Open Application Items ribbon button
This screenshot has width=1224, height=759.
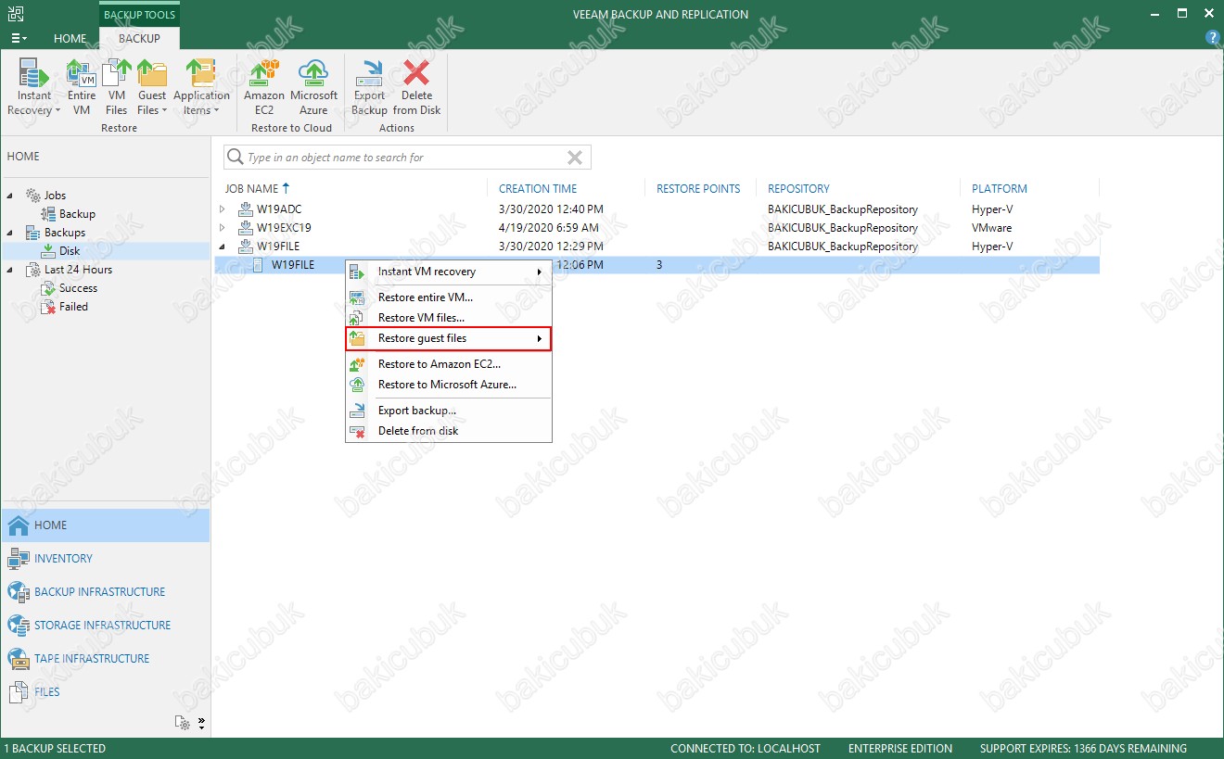[201, 88]
